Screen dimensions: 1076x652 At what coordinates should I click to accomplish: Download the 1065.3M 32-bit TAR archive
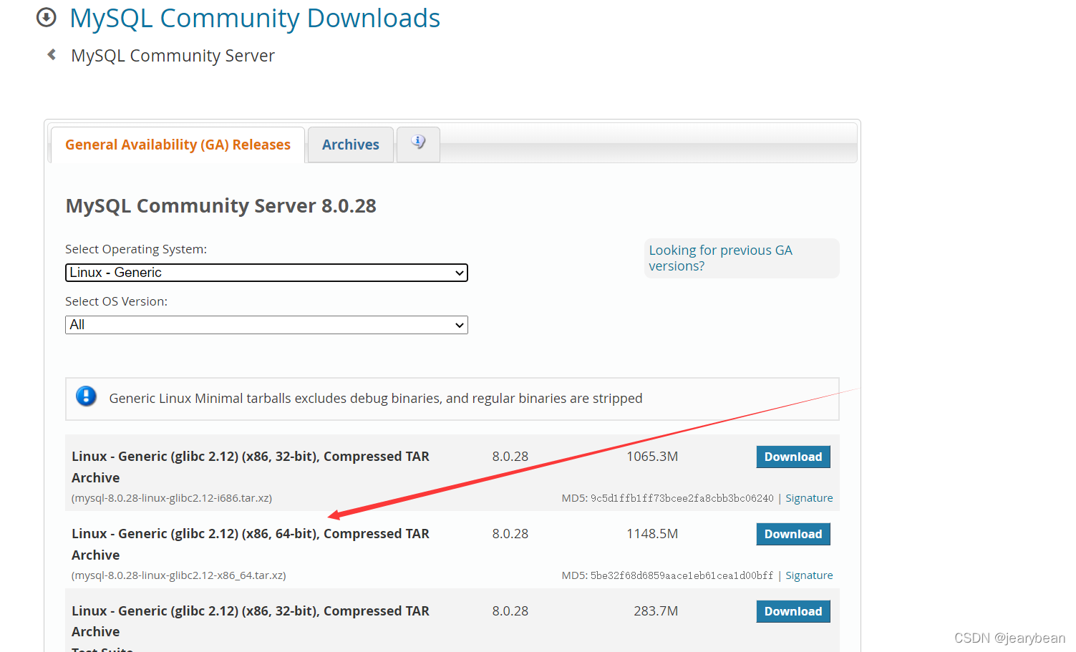793,457
